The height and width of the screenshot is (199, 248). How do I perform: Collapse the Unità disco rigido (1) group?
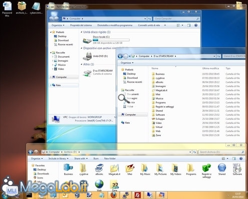tap(82, 32)
